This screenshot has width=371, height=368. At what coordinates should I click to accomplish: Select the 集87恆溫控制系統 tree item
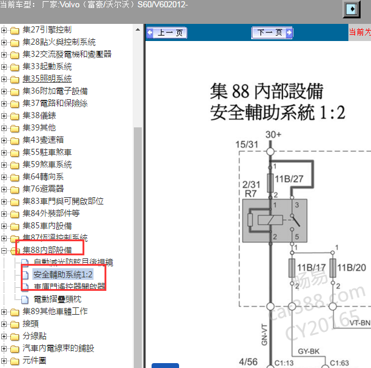click(55, 238)
